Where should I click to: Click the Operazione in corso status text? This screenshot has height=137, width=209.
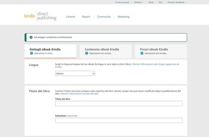pyautogui.click(x=44, y=53)
